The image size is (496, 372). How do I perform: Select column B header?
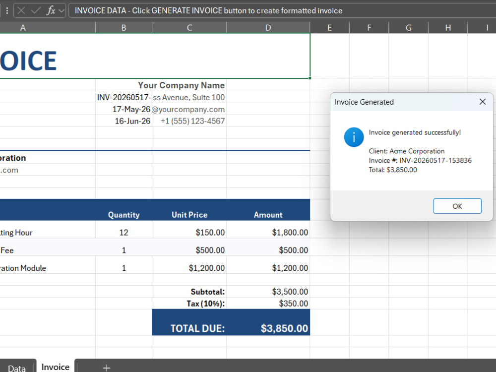coord(124,28)
